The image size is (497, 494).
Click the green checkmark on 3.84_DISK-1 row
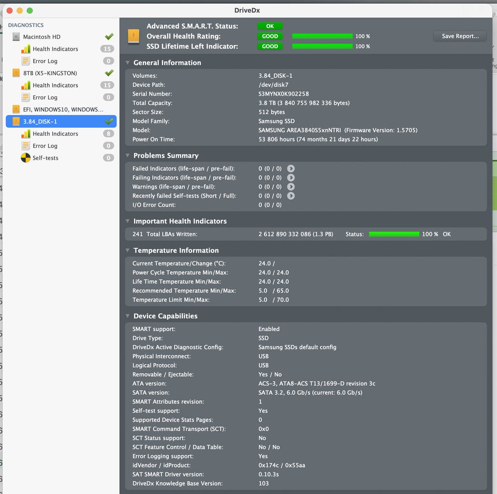[109, 121]
